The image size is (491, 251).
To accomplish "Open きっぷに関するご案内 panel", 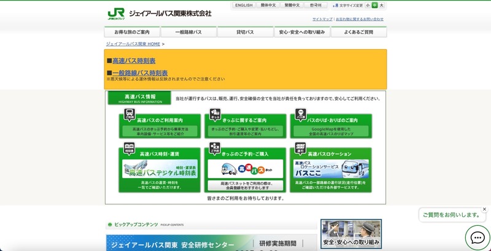I will [245, 126].
